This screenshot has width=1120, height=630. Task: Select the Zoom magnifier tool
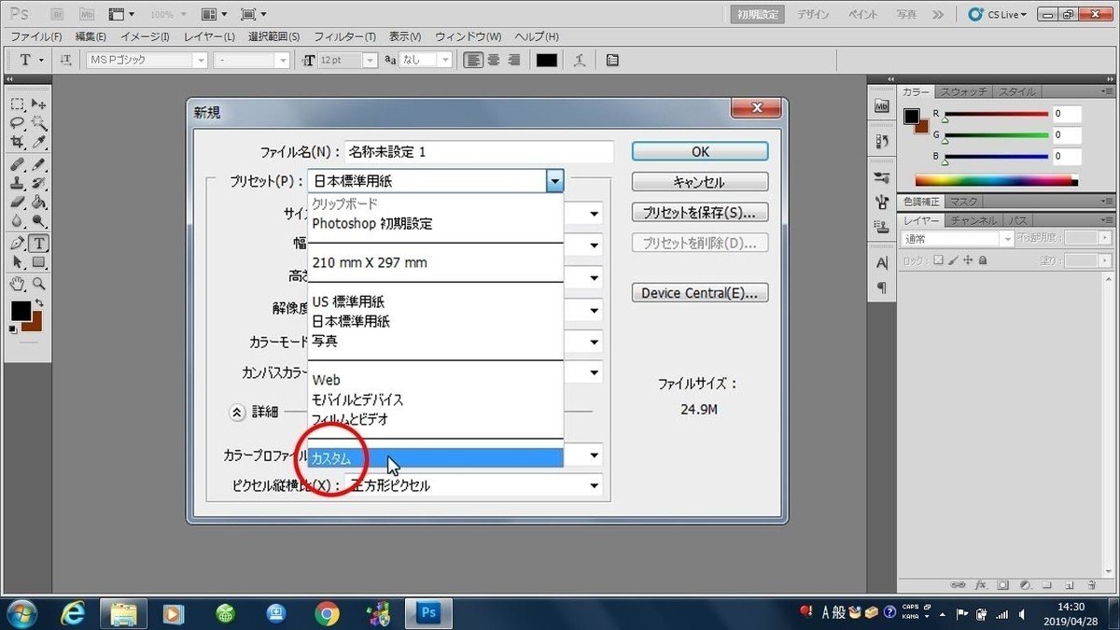[38, 284]
